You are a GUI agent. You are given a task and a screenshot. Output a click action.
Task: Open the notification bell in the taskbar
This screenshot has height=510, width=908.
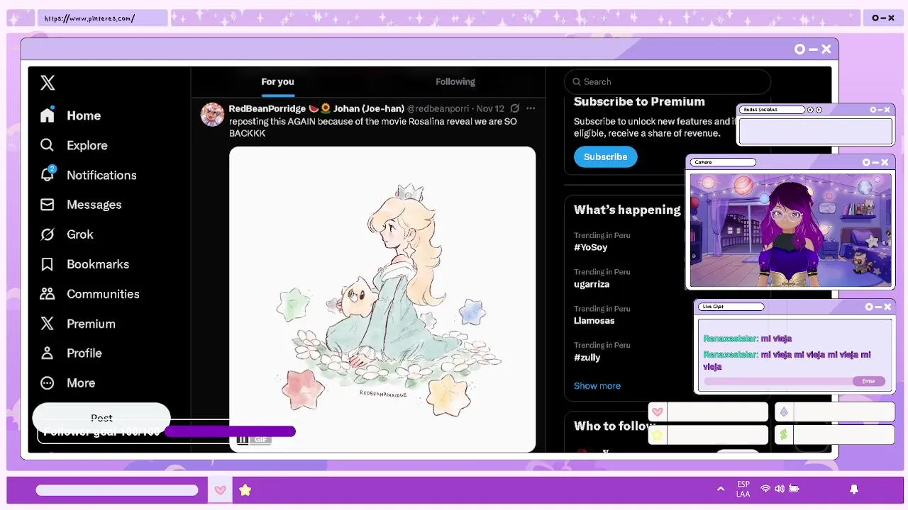coord(854,489)
